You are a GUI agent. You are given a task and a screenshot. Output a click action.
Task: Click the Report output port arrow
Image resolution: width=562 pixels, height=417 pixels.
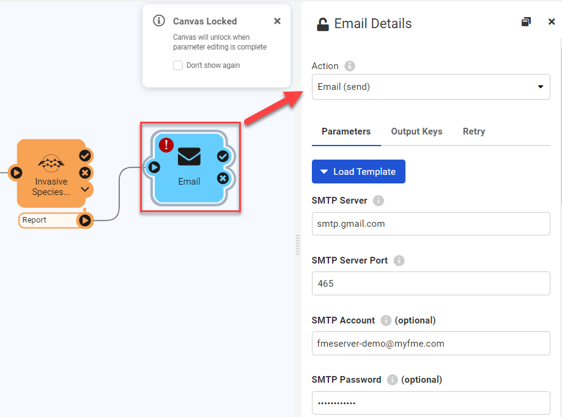click(x=85, y=220)
